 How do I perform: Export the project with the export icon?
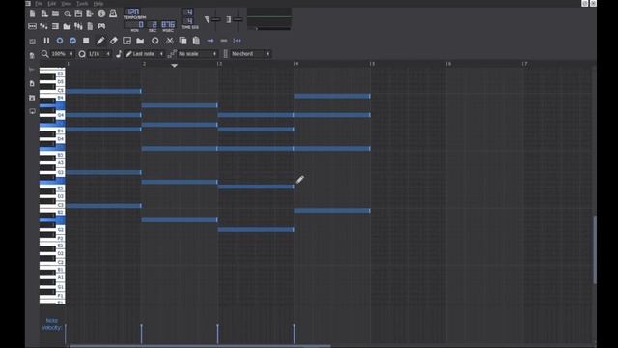[90, 14]
